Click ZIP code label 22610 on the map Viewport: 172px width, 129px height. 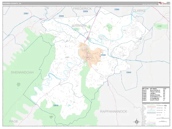tap(56, 106)
